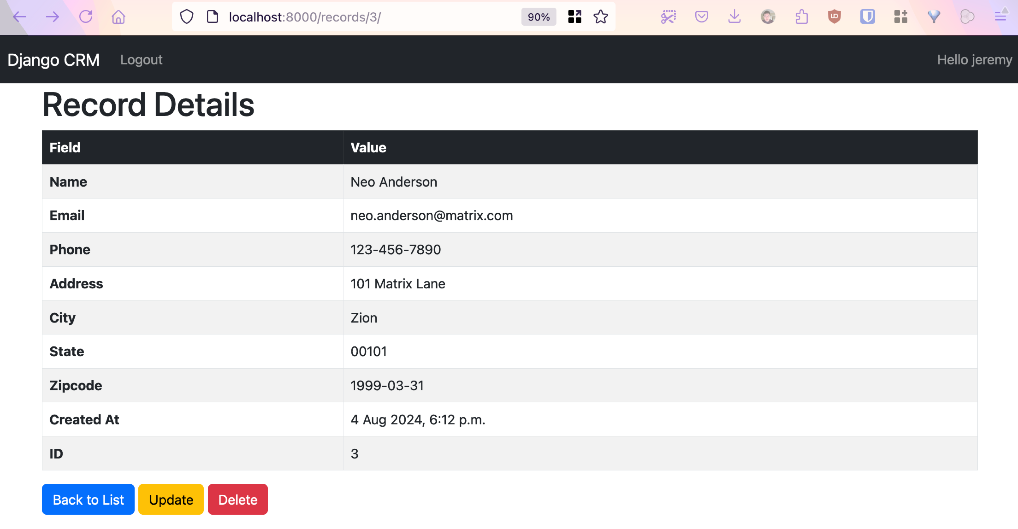The image size is (1018, 529).
Task: Click the Logout navbar link
Action: pos(141,60)
